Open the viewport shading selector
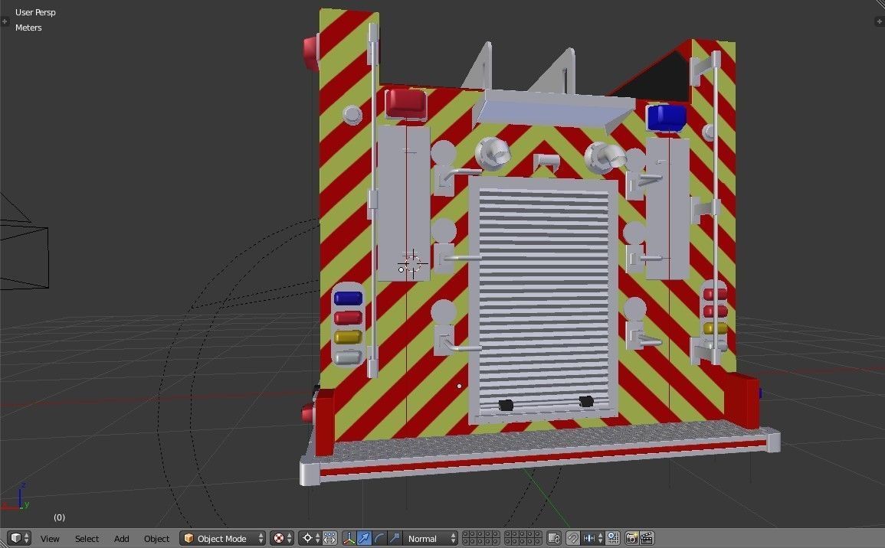885x548 pixels. (x=282, y=538)
